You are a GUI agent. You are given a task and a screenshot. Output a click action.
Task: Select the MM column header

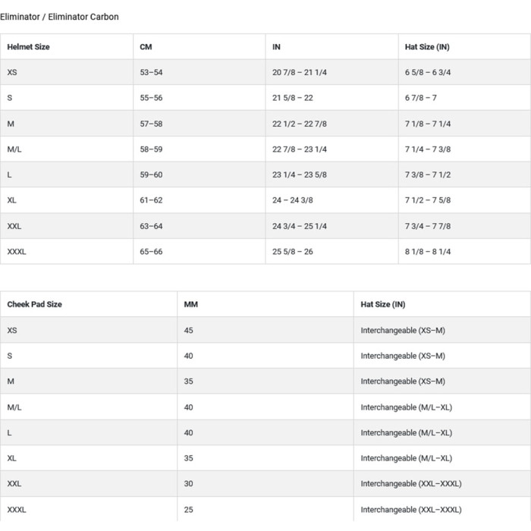(191, 304)
